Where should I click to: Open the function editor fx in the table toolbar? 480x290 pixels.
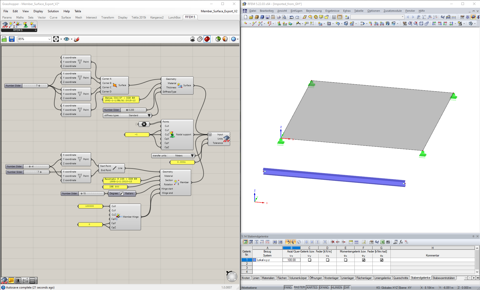click(401, 242)
